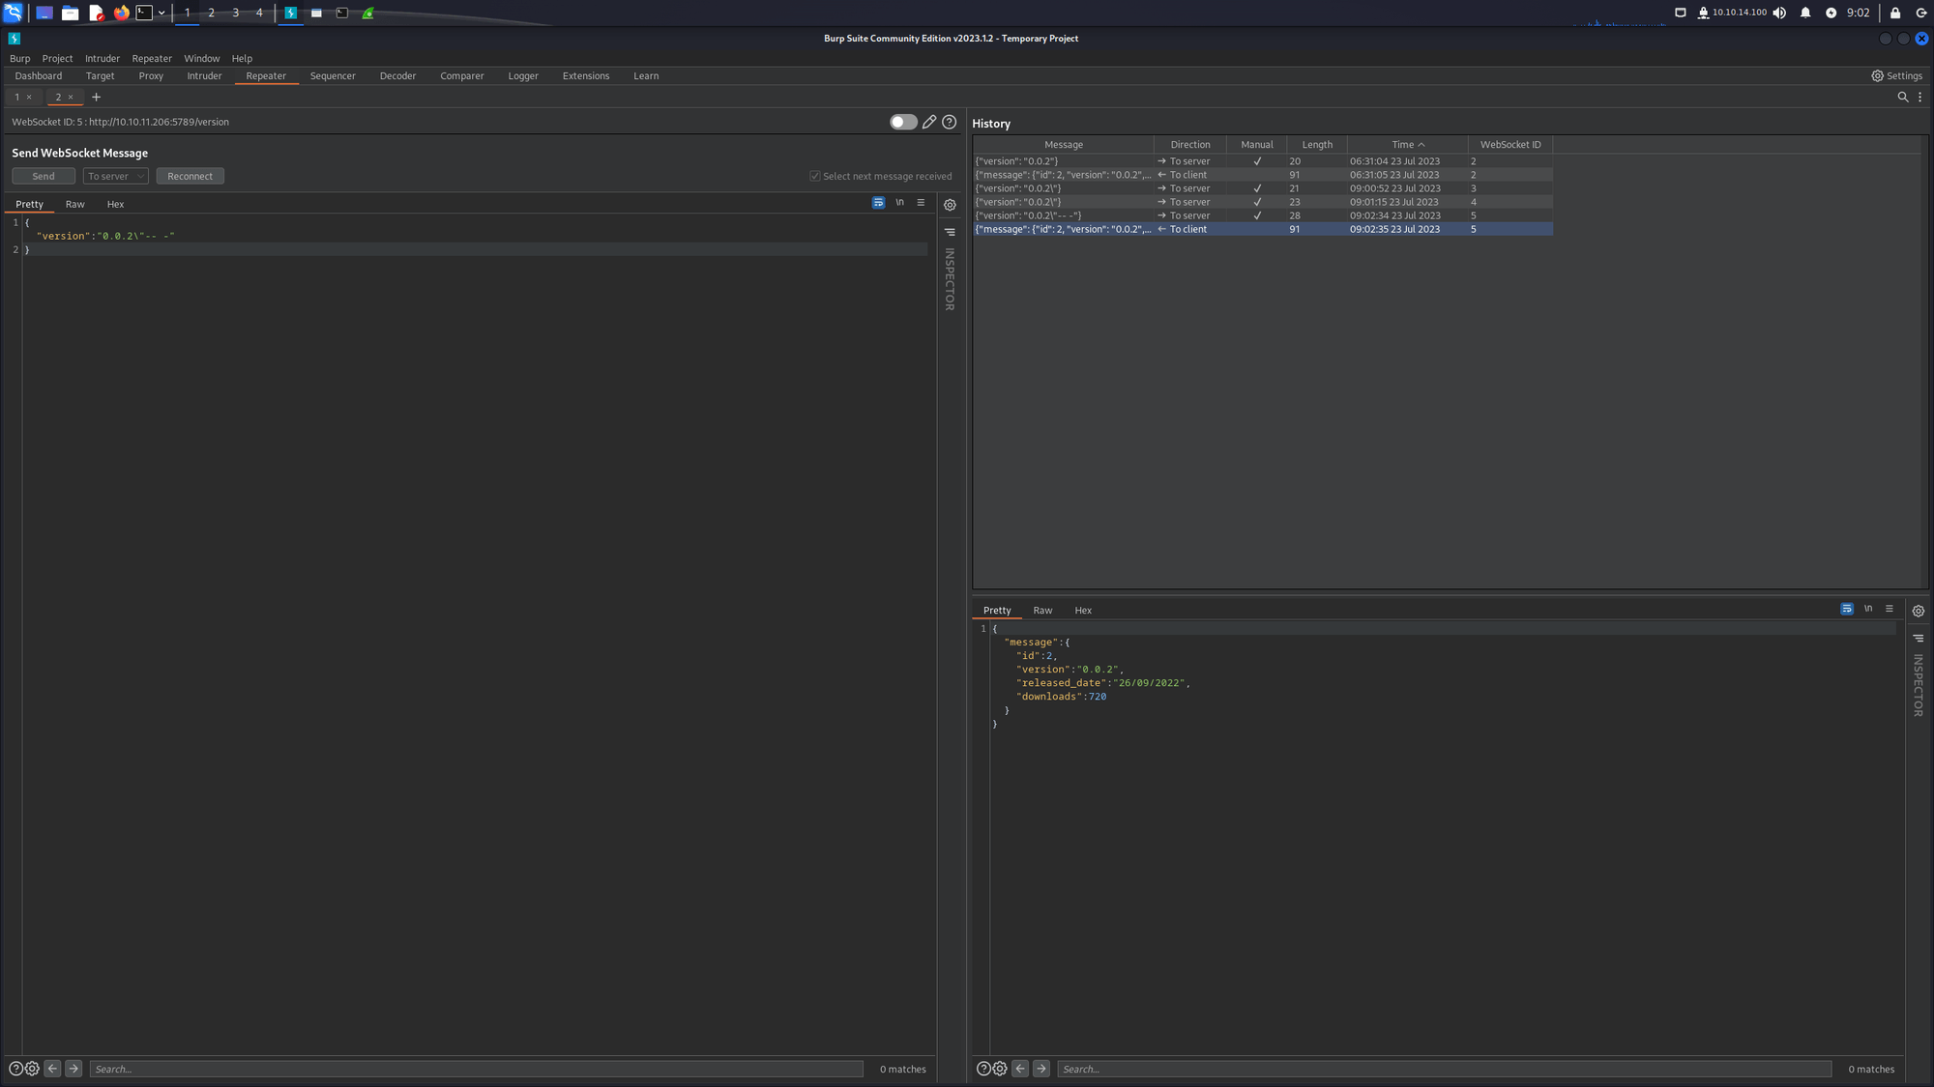Select the history message sent at 06:31:04
The height and width of the screenshot is (1087, 1934).
coord(1263,161)
